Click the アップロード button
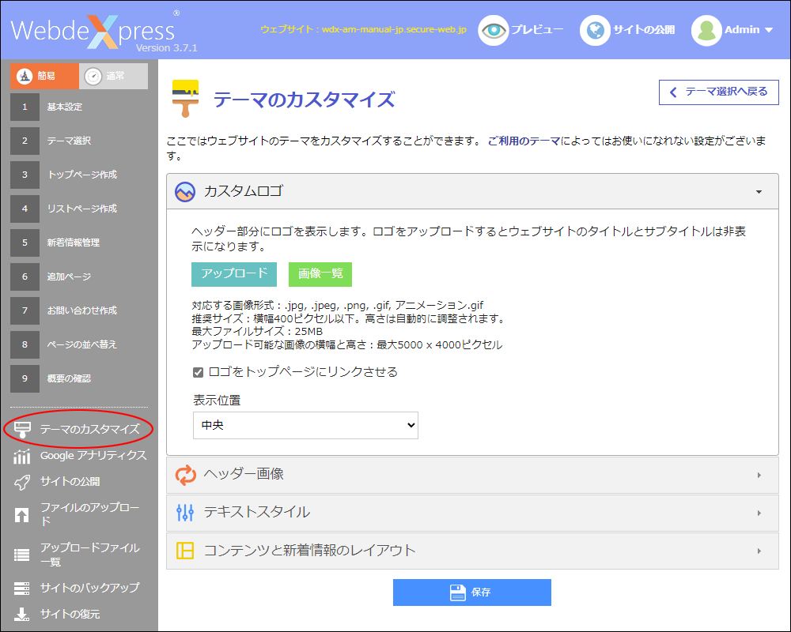The width and height of the screenshot is (791, 632). (x=234, y=274)
